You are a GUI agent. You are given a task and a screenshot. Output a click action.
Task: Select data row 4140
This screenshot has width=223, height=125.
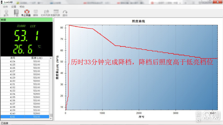coord(25,114)
